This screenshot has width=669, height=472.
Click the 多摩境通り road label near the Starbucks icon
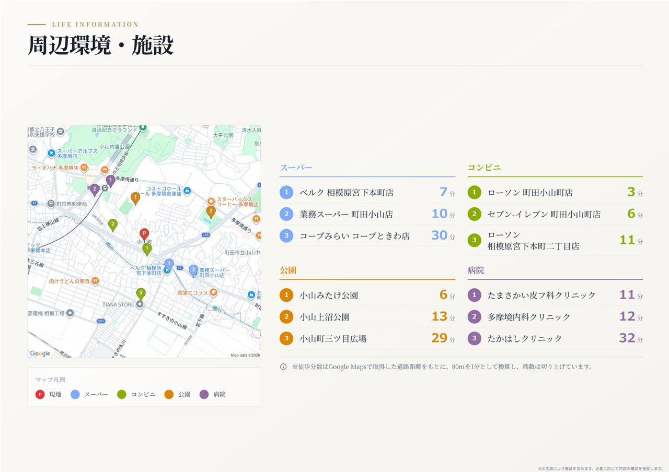[240, 226]
